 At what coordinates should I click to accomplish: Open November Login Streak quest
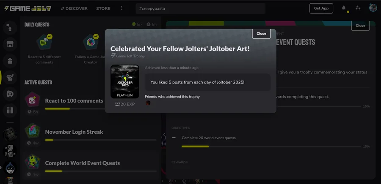[91, 134]
